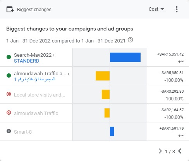Click yellow bar for -SAR5,850.51 change

tap(103, 76)
